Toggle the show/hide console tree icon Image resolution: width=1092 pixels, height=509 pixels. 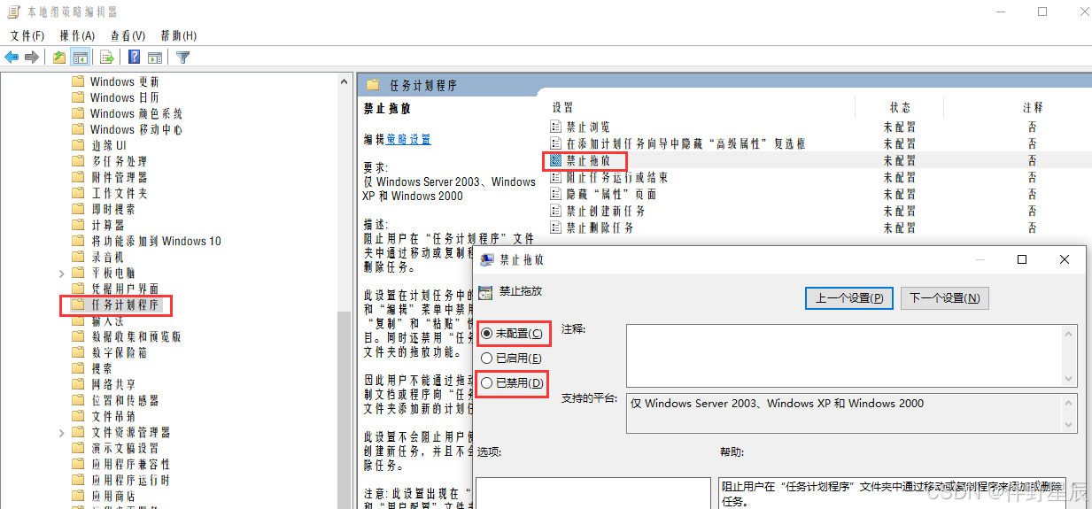81,58
